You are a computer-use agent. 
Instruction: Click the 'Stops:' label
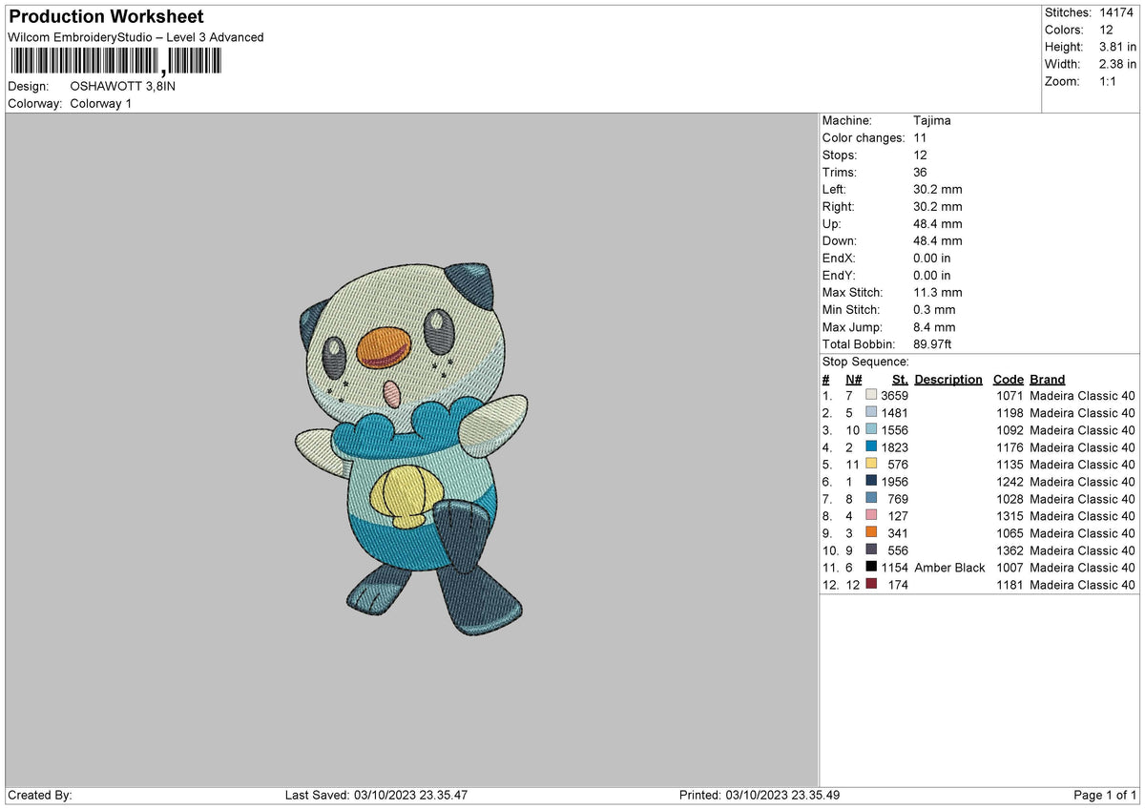pyautogui.click(x=840, y=155)
